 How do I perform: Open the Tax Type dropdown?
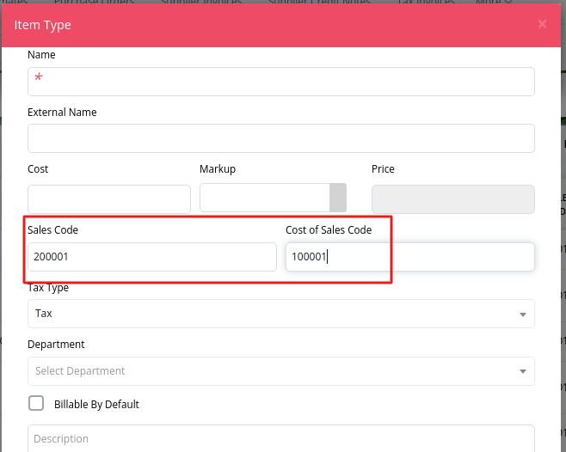280,314
